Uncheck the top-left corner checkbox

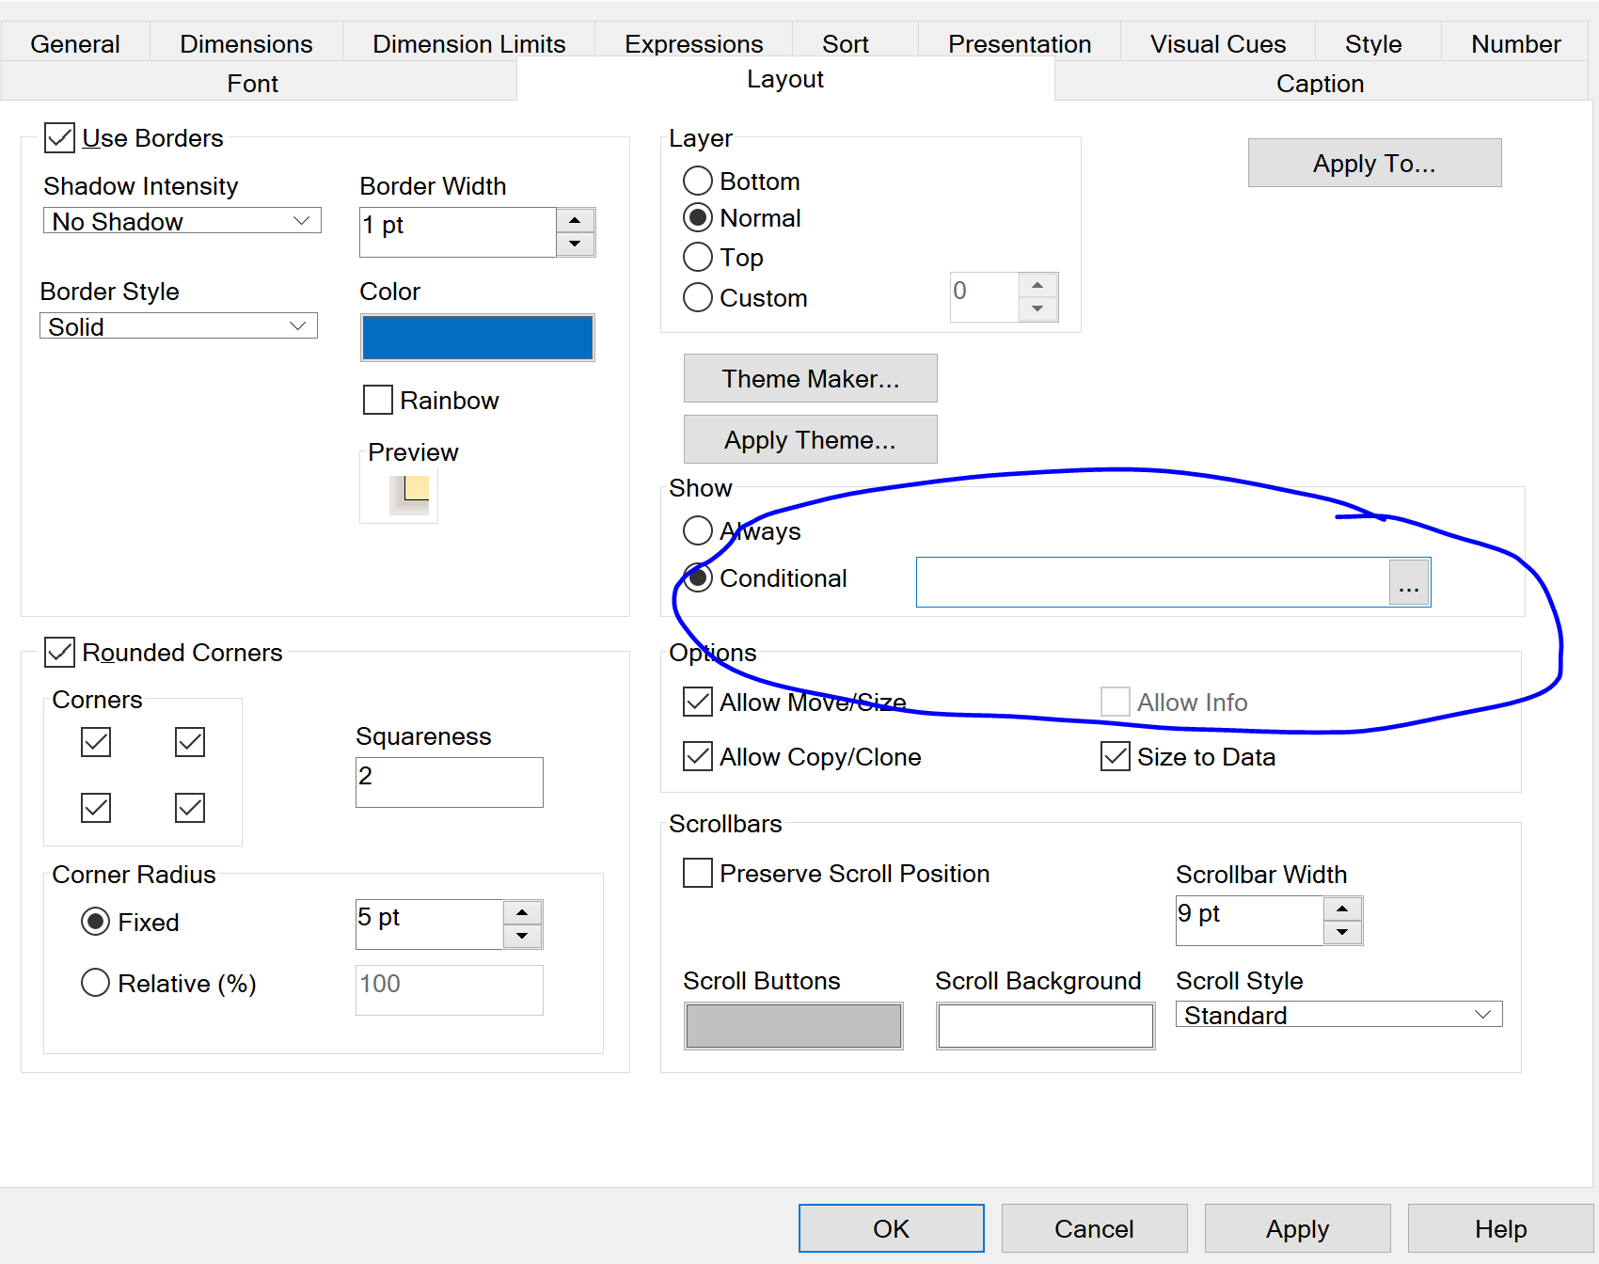click(96, 742)
